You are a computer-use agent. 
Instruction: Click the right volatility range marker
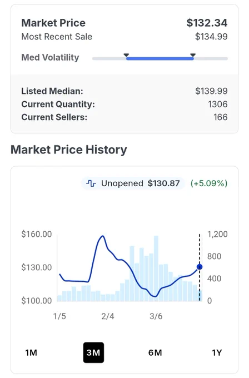(193, 55)
